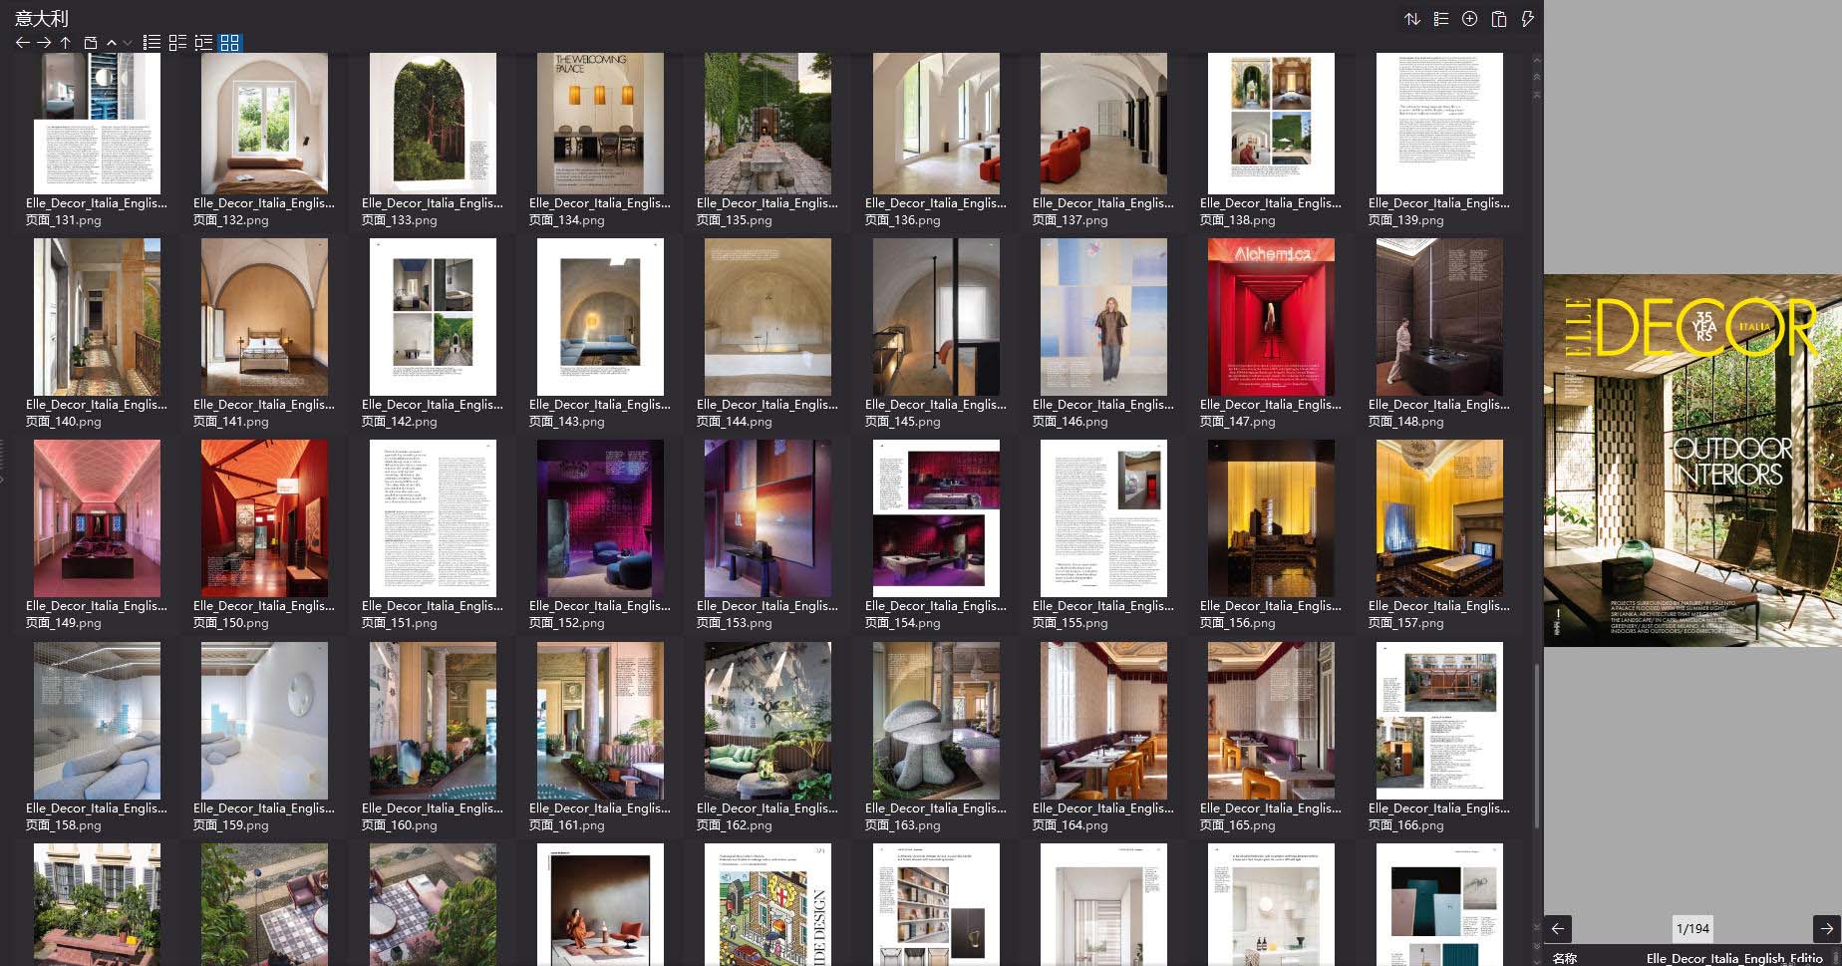Click the collapse up chevron in toolbar
The image size is (1842, 966).
(112, 43)
